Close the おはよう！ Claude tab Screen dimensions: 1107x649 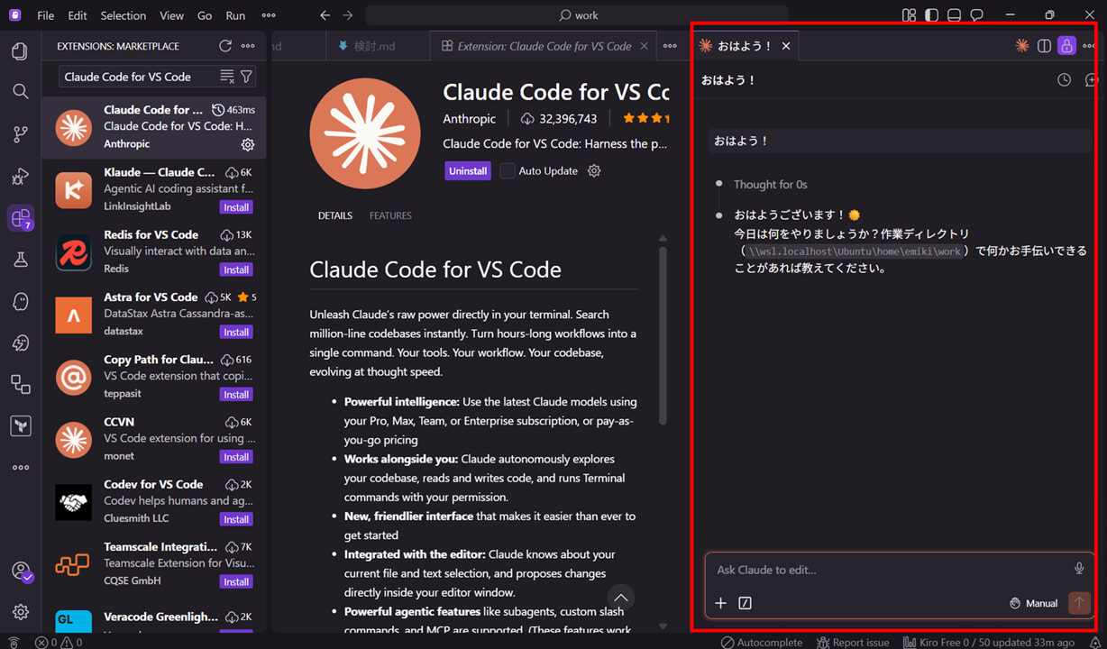(x=786, y=46)
